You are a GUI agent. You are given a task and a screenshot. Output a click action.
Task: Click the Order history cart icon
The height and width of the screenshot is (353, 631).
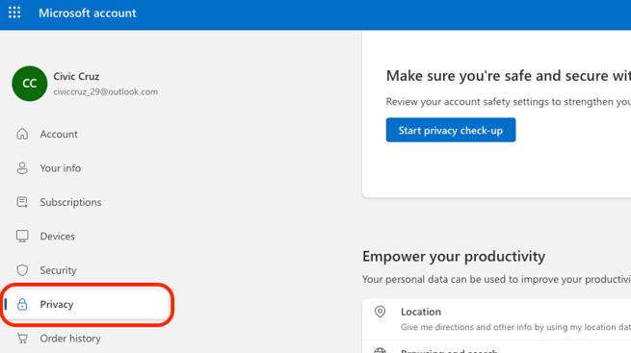pyautogui.click(x=22, y=339)
